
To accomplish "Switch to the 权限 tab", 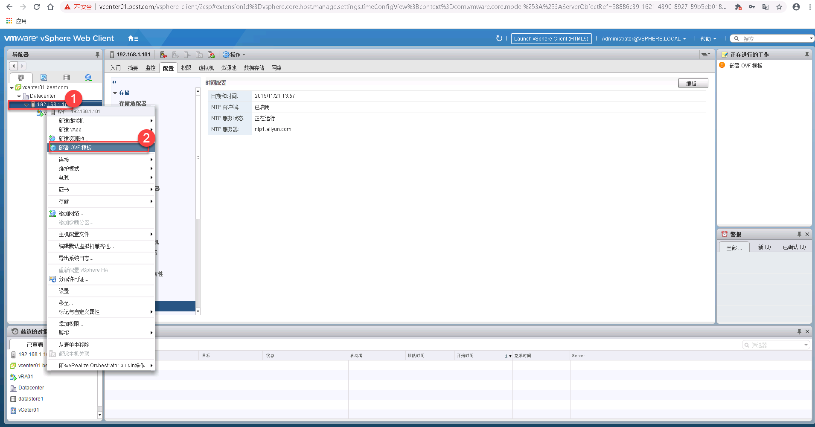I will pyautogui.click(x=186, y=68).
